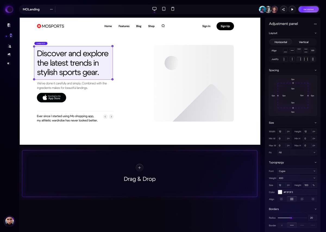Choose Horizontal layout direction
Image resolution: width=326 pixels, height=232 pixels.
[x=281, y=42]
